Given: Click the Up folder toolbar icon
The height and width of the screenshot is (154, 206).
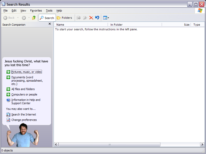Looking at the screenshot, I should (x=34, y=18).
